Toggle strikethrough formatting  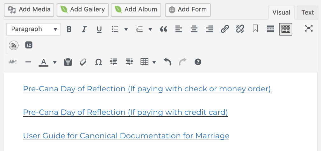[x=13, y=62]
